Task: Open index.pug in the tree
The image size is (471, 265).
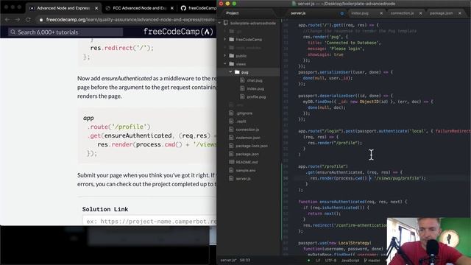Action: [x=255, y=88]
